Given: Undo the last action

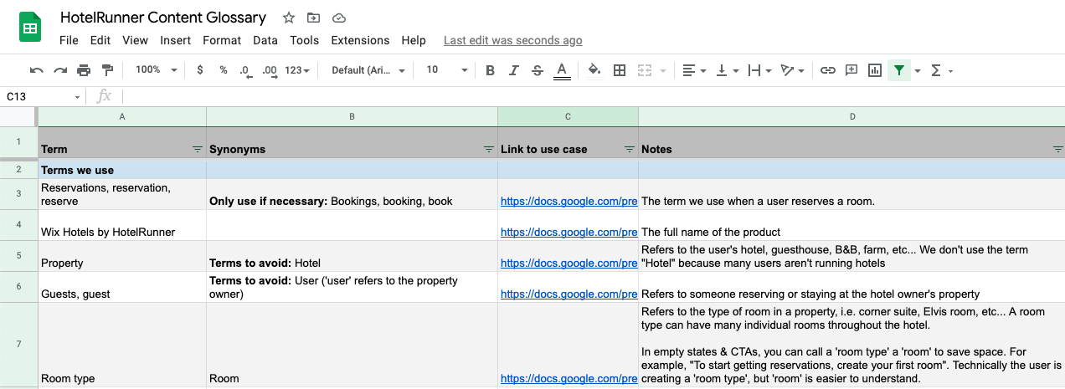Looking at the screenshot, I should coord(37,70).
